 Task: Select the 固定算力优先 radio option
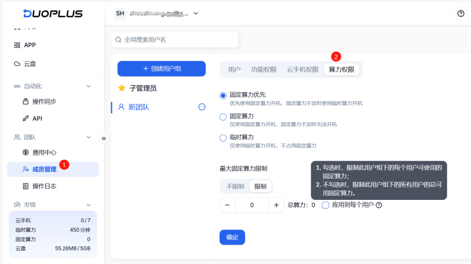pyautogui.click(x=223, y=96)
